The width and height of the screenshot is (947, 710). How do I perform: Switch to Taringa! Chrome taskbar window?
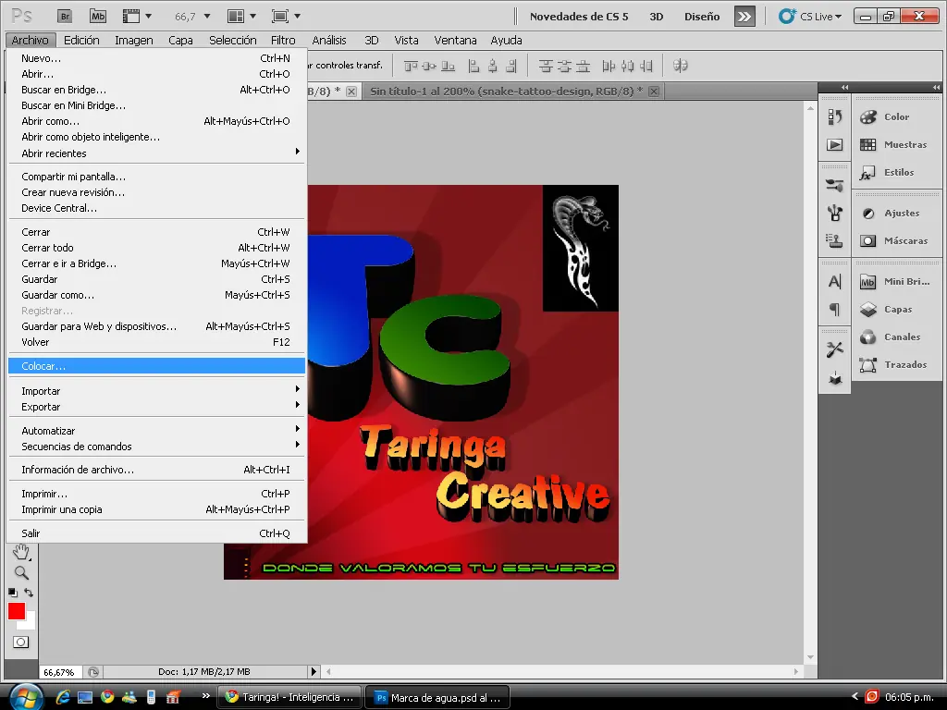pyautogui.click(x=289, y=697)
